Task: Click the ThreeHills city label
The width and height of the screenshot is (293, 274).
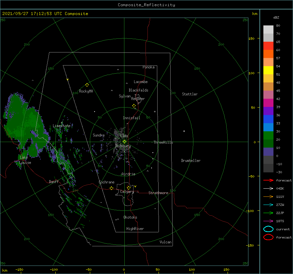Action: 163,142
